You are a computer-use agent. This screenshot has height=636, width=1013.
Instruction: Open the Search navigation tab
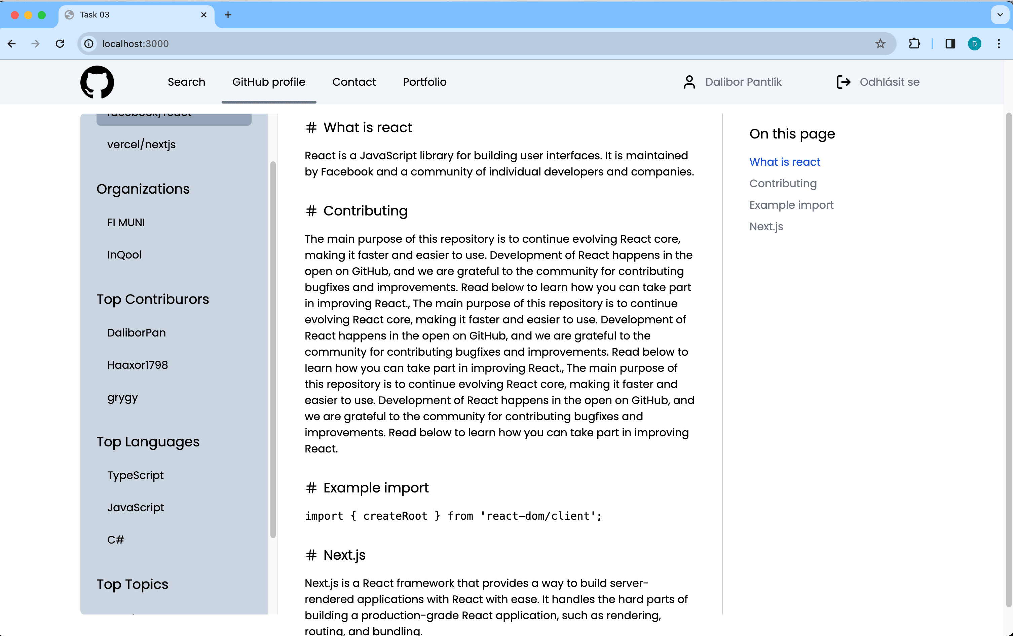click(x=186, y=82)
